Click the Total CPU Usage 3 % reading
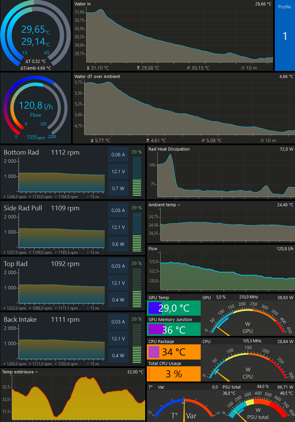Viewport: 295px width, 422px height. (x=174, y=374)
